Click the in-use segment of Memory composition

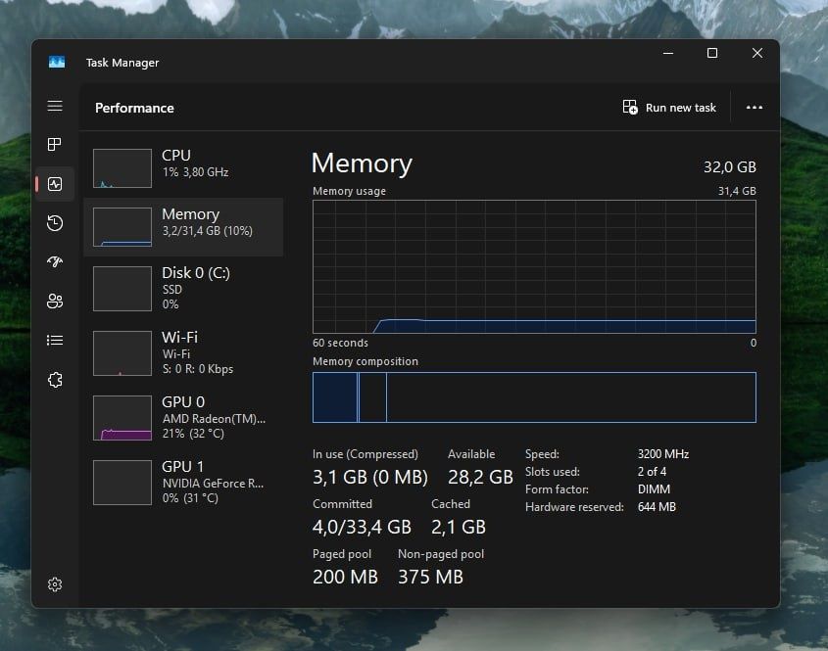(x=335, y=397)
